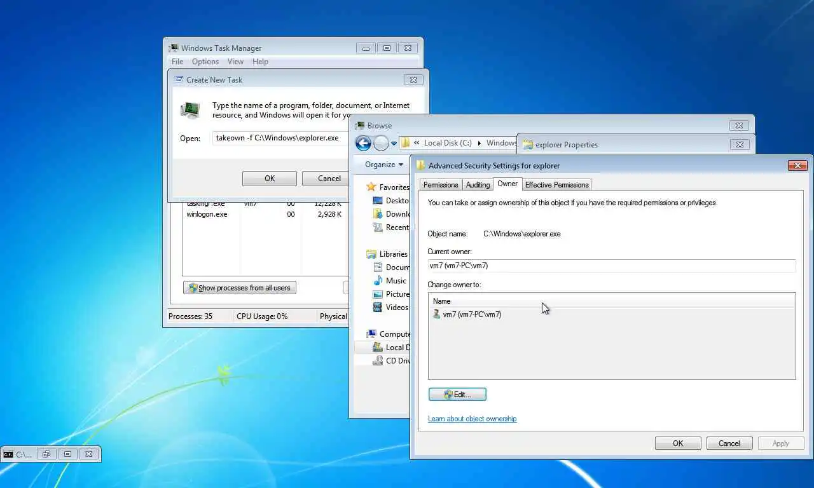Select the winlogon.exe process row
This screenshot has height=488, width=814.
pyautogui.click(x=265, y=214)
